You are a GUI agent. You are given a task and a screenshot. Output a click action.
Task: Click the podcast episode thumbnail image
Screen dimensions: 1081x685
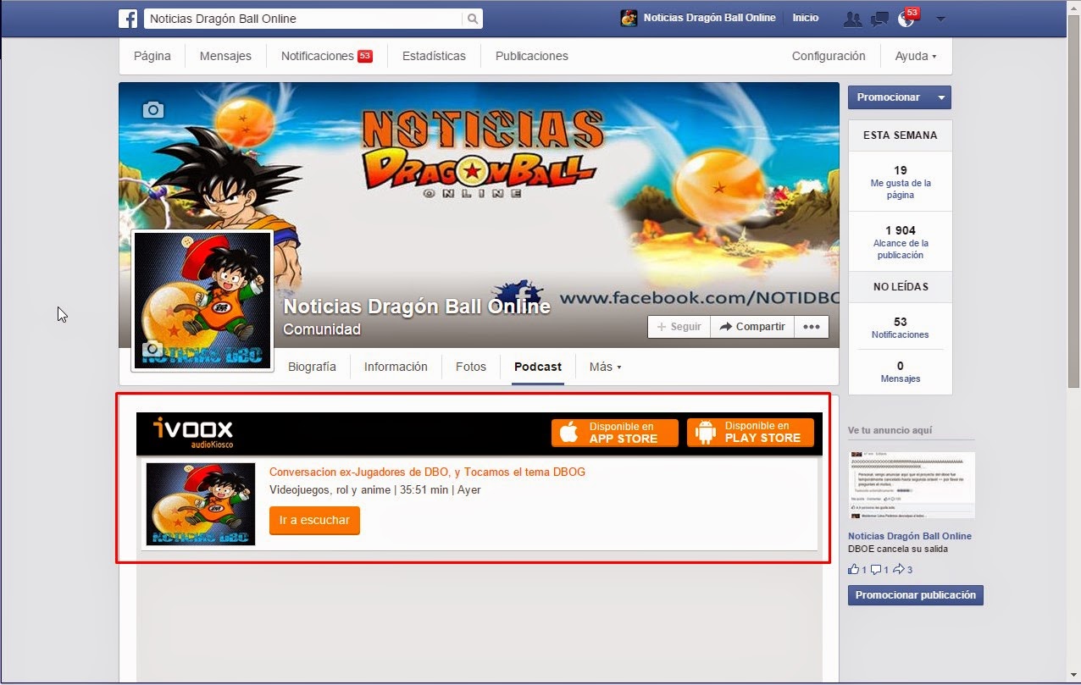[201, 504]
